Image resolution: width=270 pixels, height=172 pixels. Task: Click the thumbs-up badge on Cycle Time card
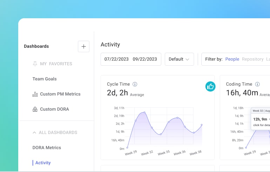coord(210,86)
